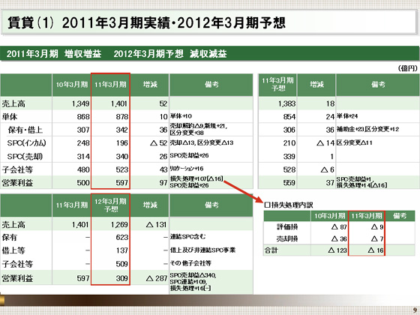Screen dimensions: 420x315
Task: Click the slide title '賃貸(1) 2011年3月期実績・2012年3月期予想'
Action: (x=146, y=22)
